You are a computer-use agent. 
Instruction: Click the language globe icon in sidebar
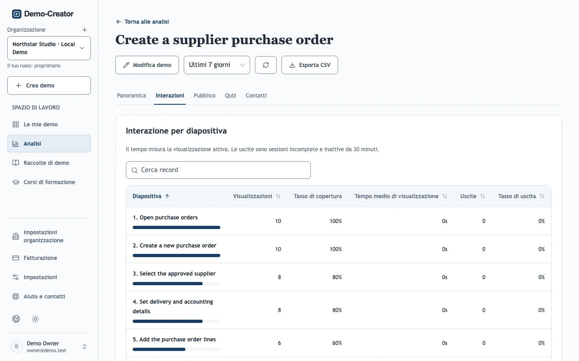point(16,319)
